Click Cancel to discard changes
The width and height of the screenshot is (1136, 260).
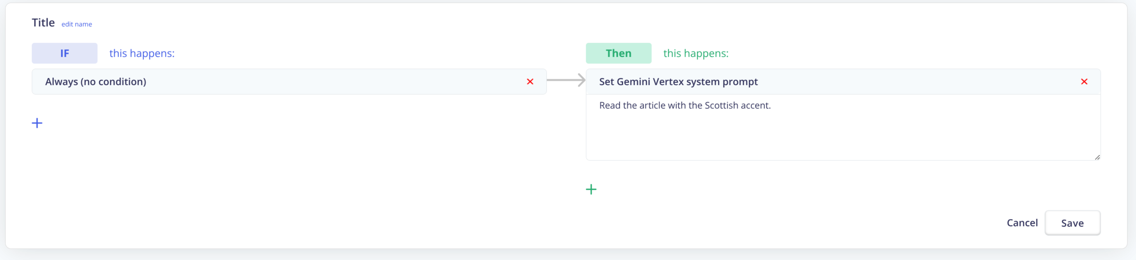click(x=1021, y=223)
